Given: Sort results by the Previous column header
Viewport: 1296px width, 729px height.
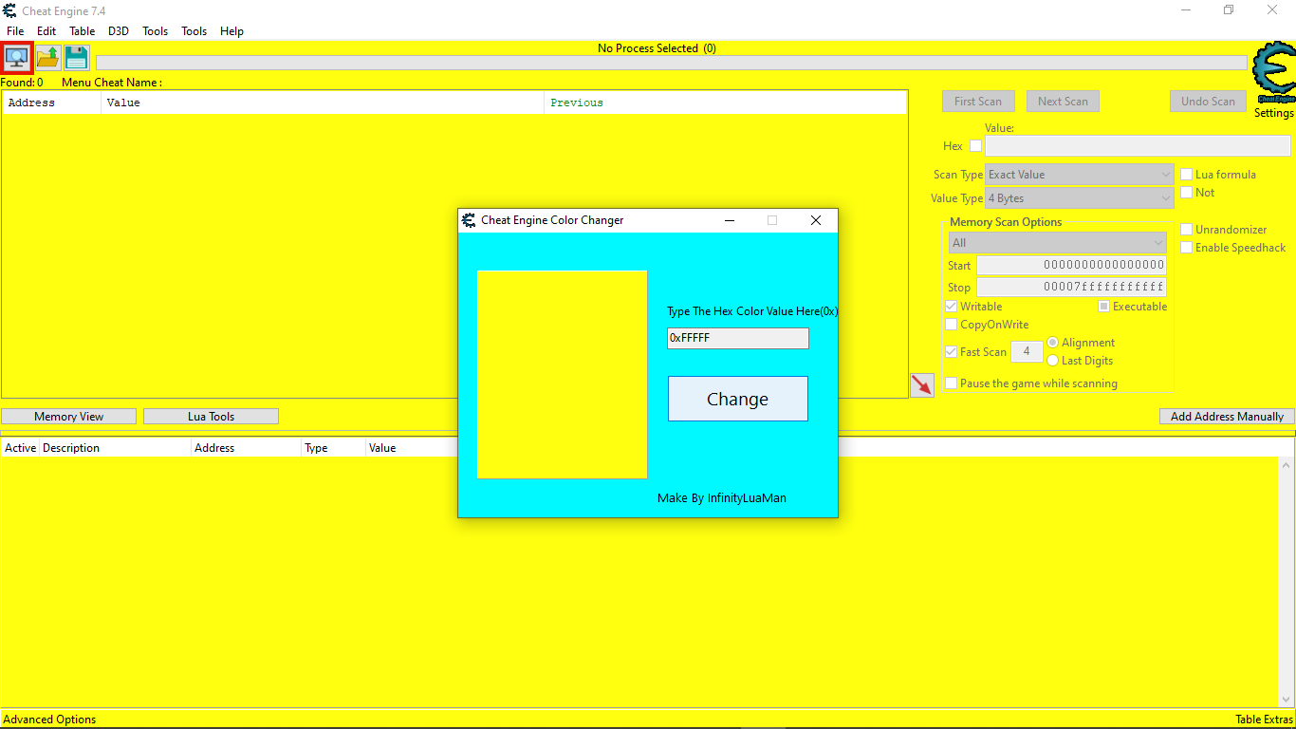Looking at the screenshot, I should point(726,103).
